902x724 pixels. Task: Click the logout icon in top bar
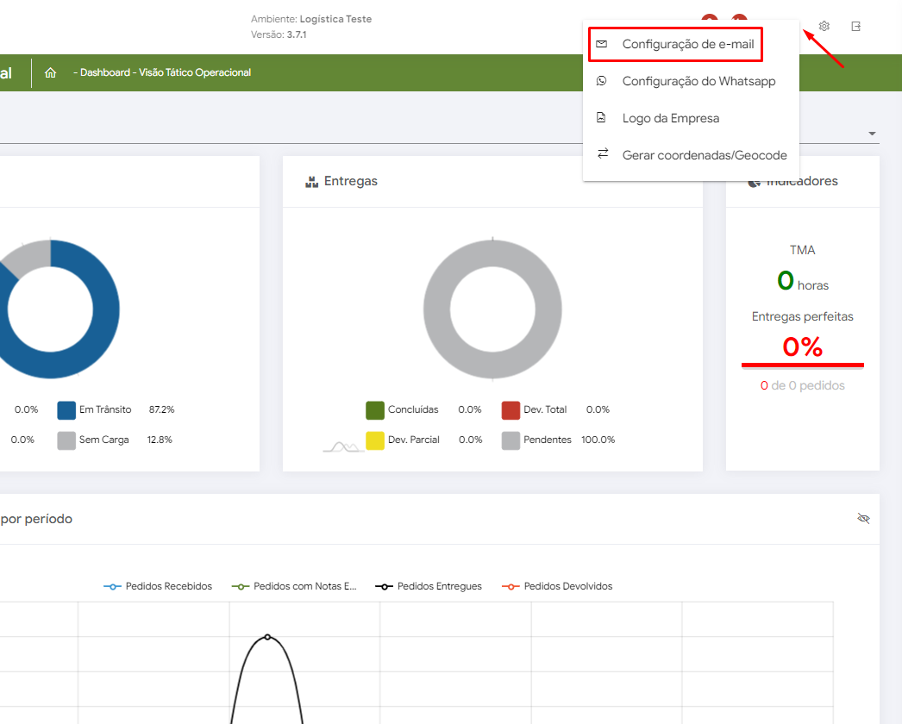pos(856,27)
